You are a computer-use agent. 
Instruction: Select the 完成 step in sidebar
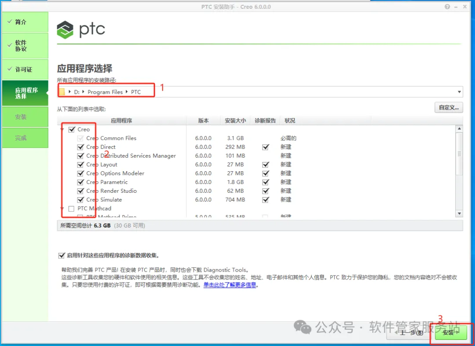[x=25, y=138]
